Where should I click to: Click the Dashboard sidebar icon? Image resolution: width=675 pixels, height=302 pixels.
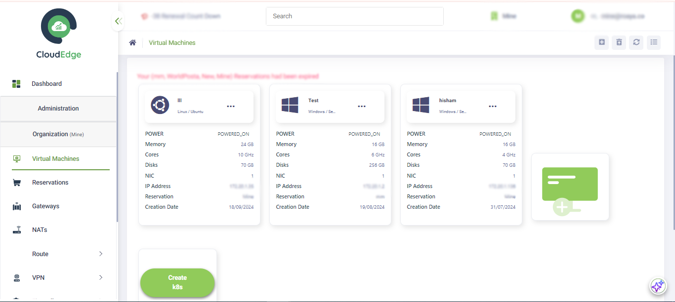(16, 84)
